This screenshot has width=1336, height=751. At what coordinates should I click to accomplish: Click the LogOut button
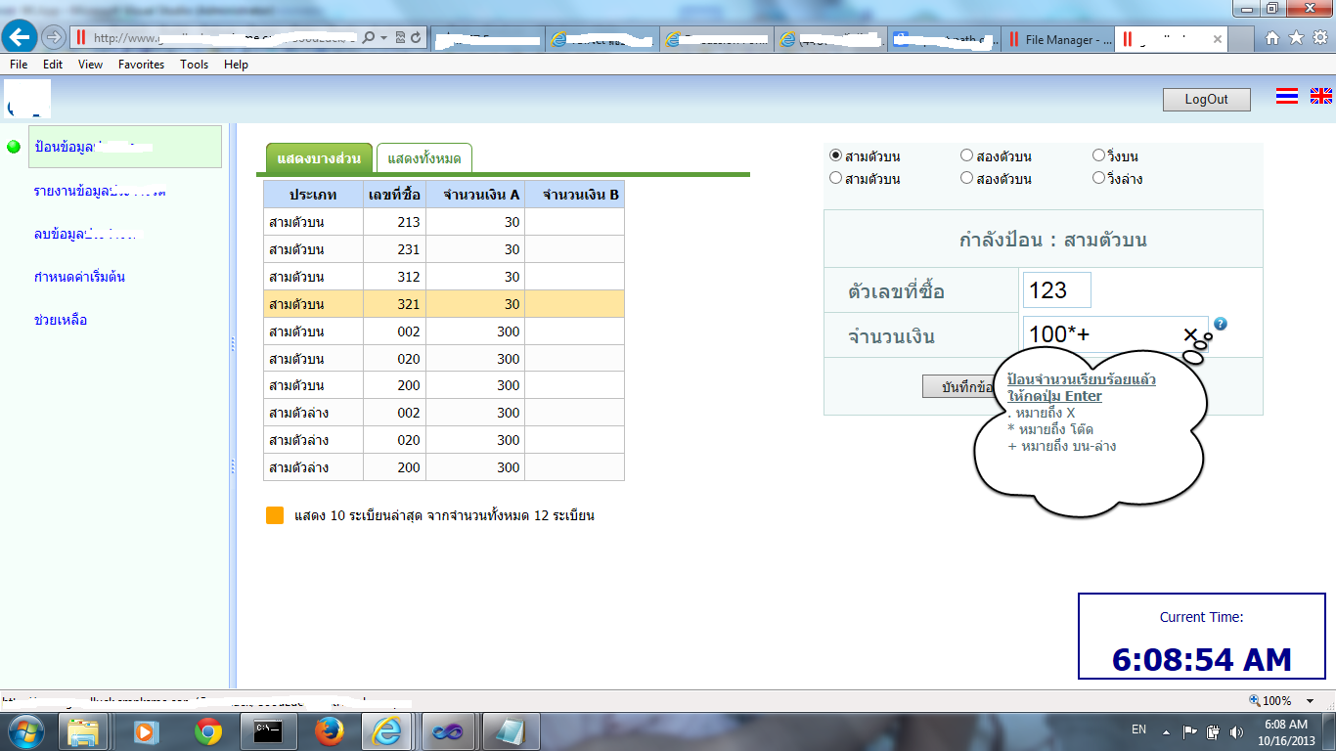[x=1206, y=100]
